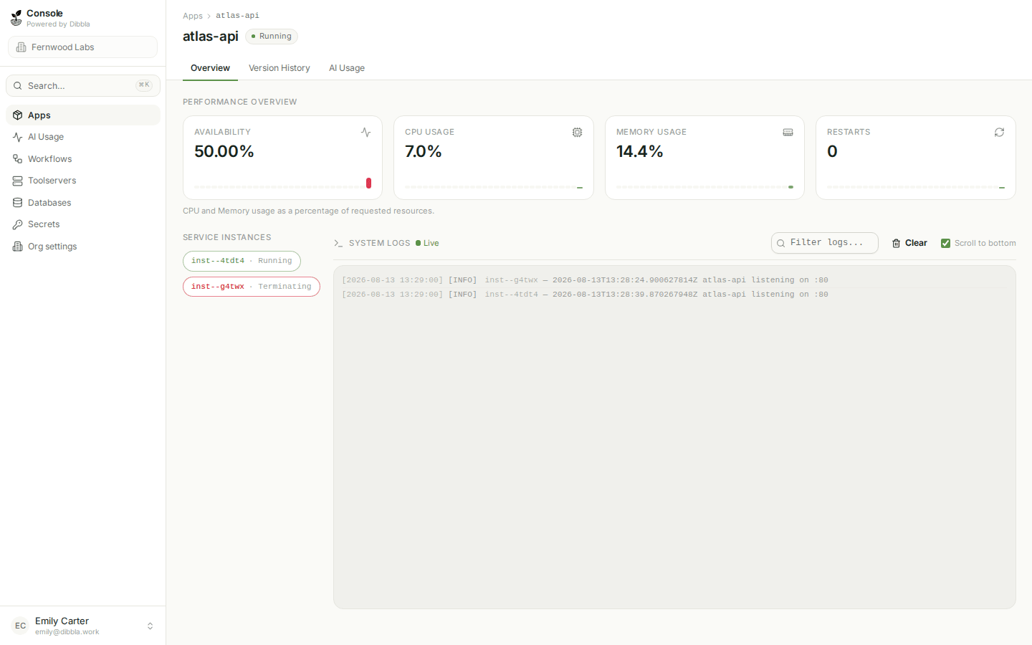The image size is (1032, 645).
Task: Click the emily@dibbla.work email text
Action: (67, 632)
